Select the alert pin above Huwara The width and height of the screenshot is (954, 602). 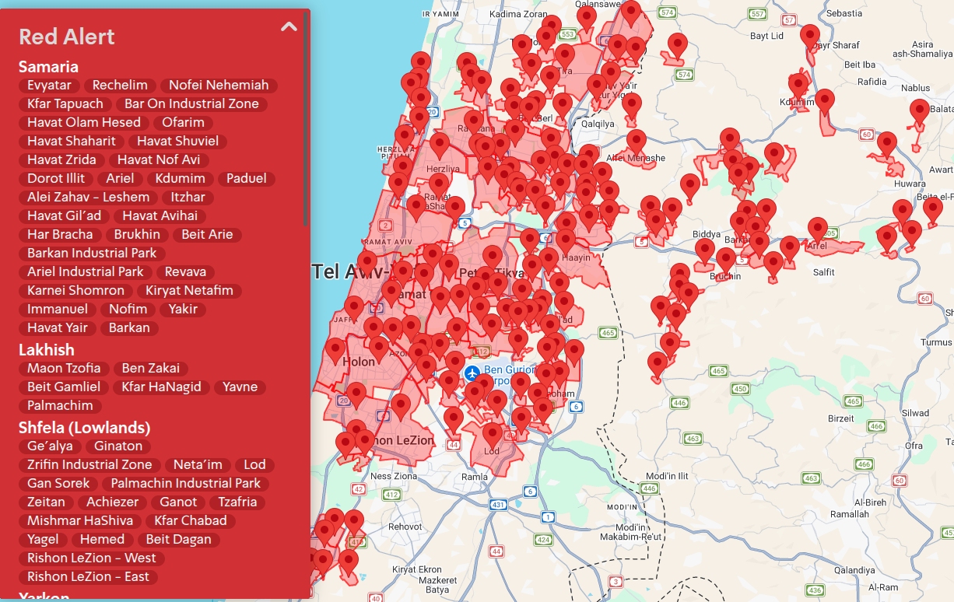(886, 143)
